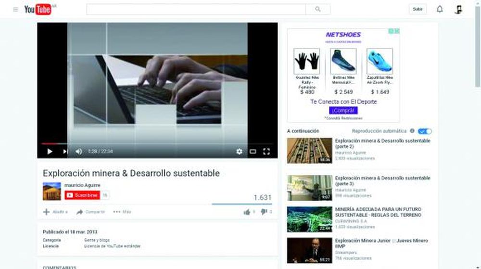Open the hamburger guide menu
The image size is (481, 269).
tap(16, 10)
